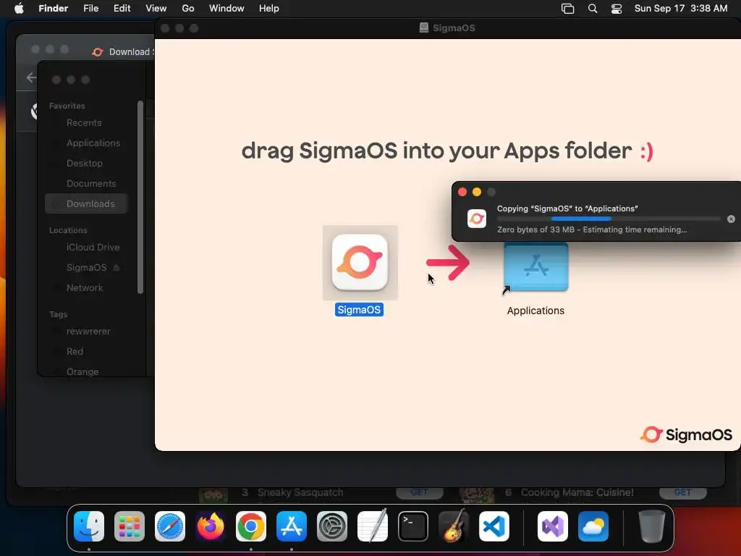Select the SigmaOS app icon in installer
The height and width of the screenshot is (556, 741).
pyautogui.click(x=360, y=262)
